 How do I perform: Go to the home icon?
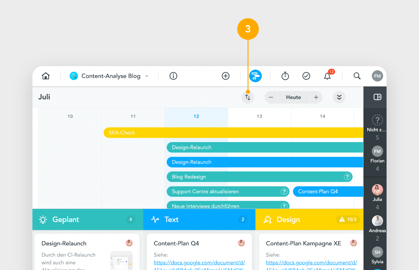[x=46, y=76]
